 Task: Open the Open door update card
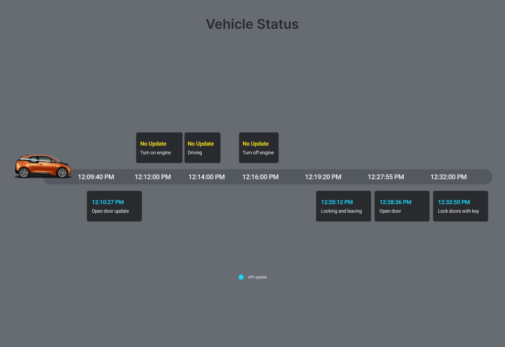pyautogui.click(x=114, y=206)
